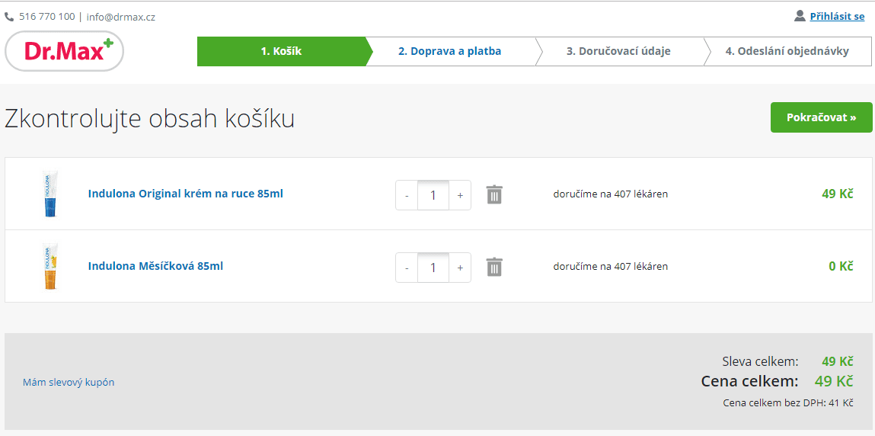Decrease quantity of Indulona Original krém
The image size is (875, 436).
[x=407, y=195]
